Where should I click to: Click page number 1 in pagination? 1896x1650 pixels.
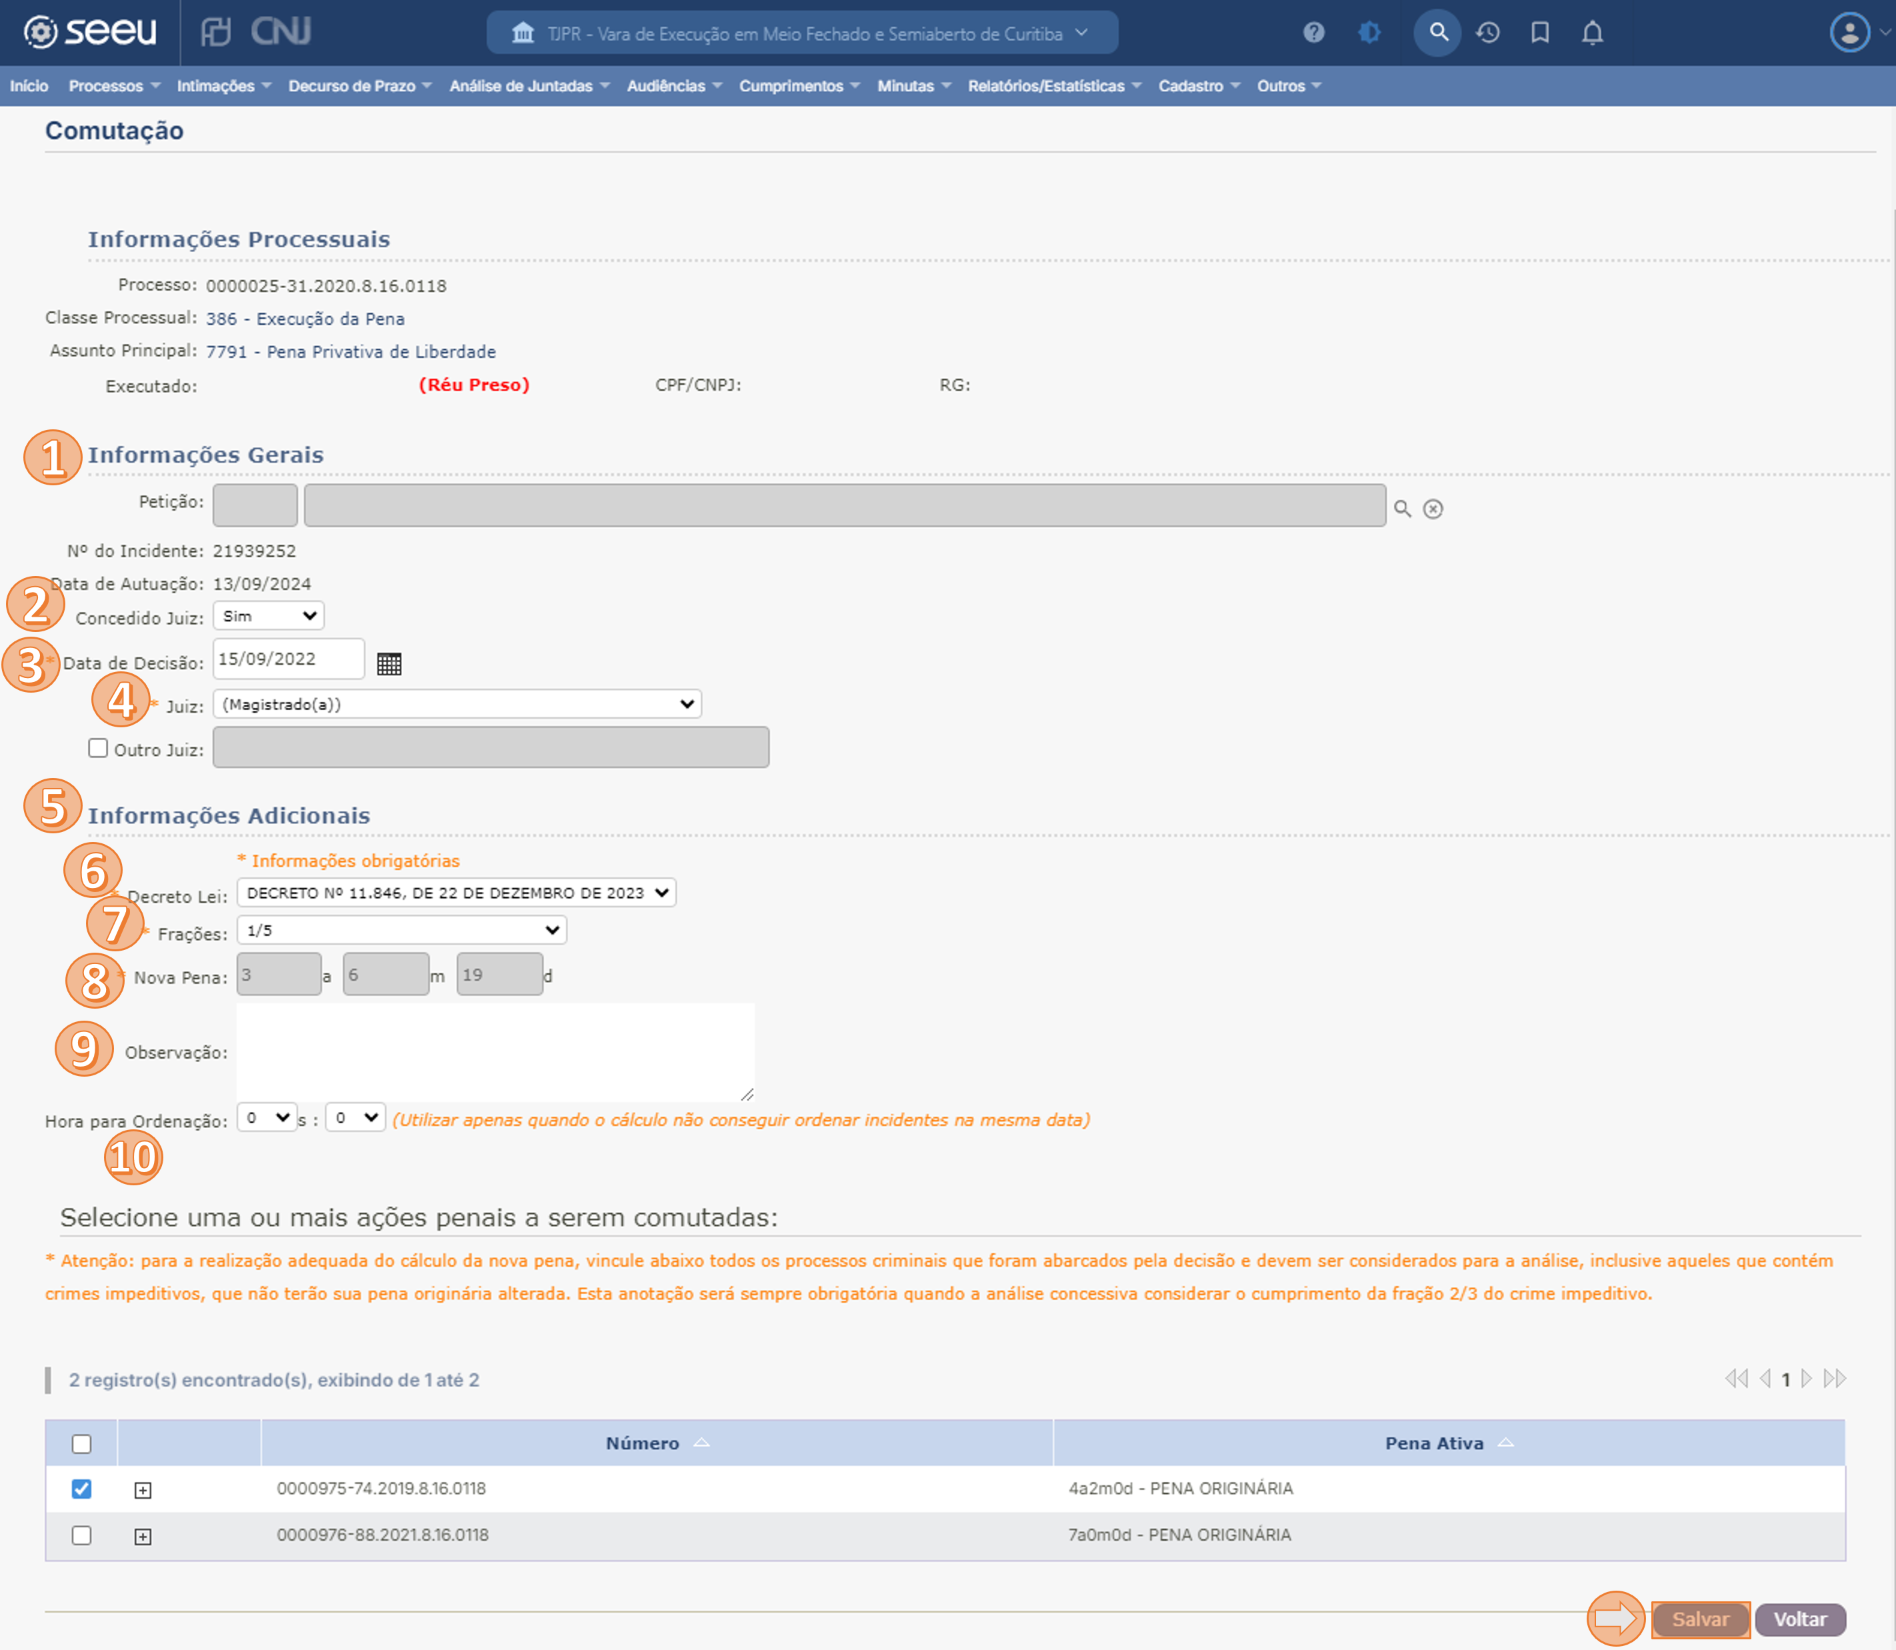(x=1785, y=1379)
